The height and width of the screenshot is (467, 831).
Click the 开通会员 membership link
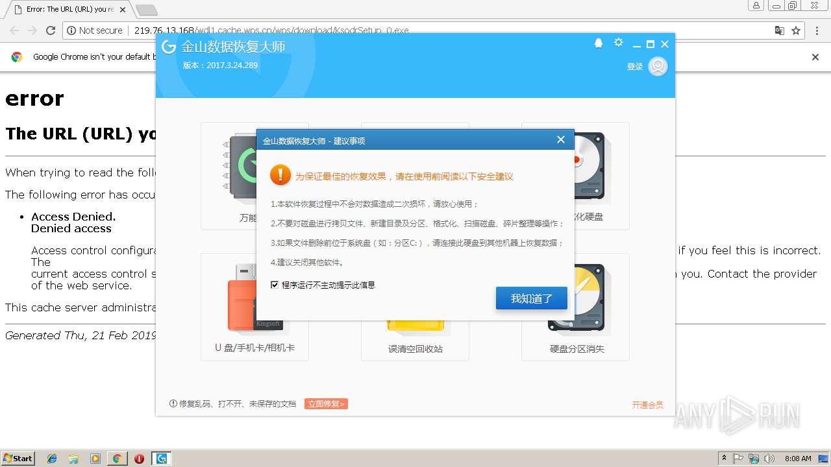[x=647, y=405]
